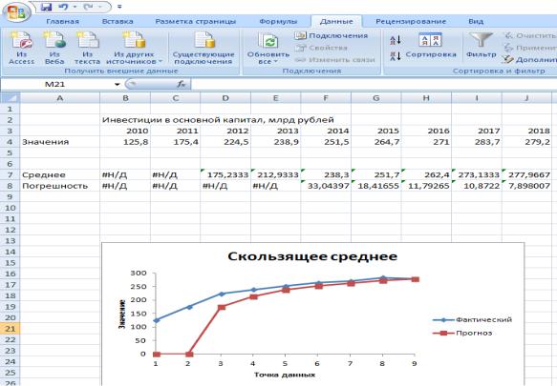The image size is (557, 386).
Task: Select the Скользящее среднее chart title
Action: (312, 256)
